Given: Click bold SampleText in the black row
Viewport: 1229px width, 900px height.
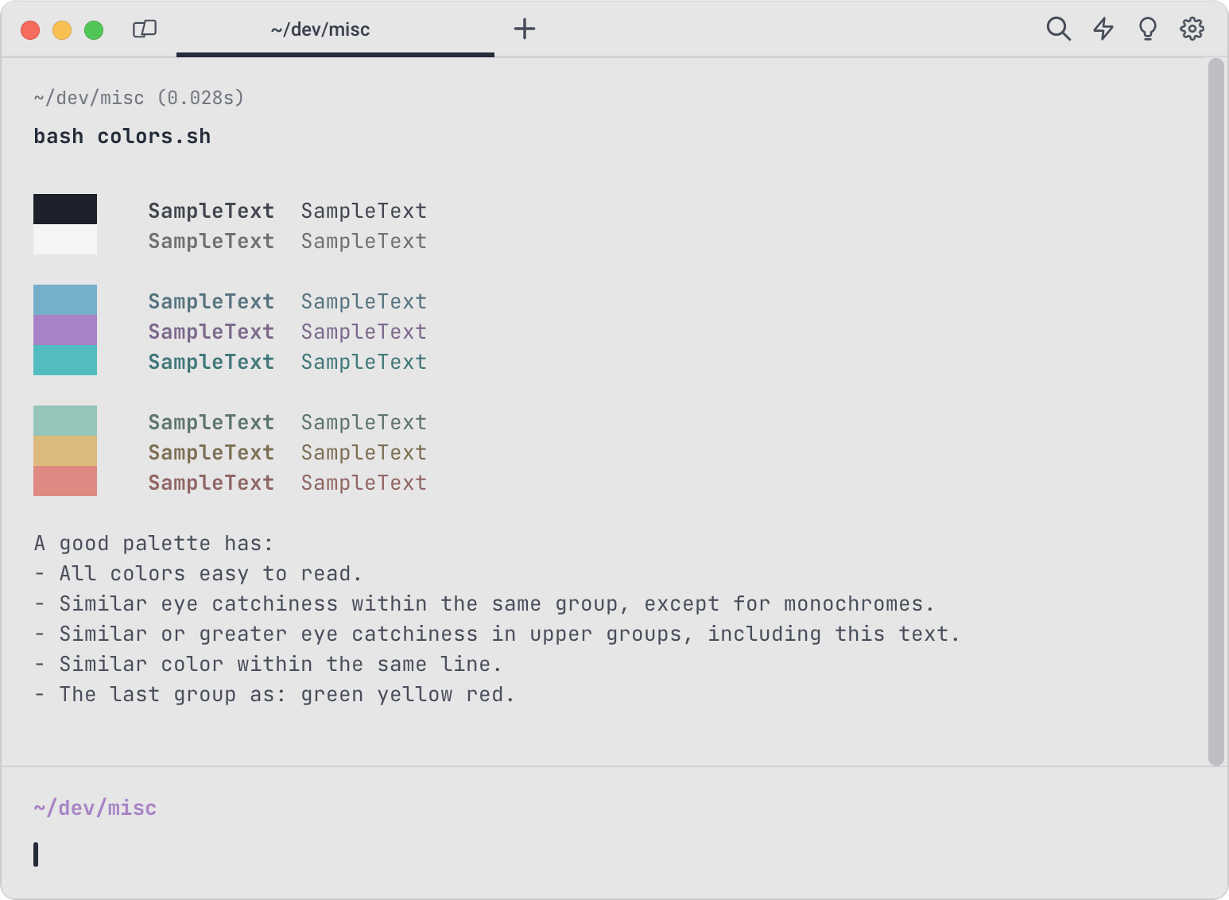Looking at the screenshot, I should tap(211, 211).
